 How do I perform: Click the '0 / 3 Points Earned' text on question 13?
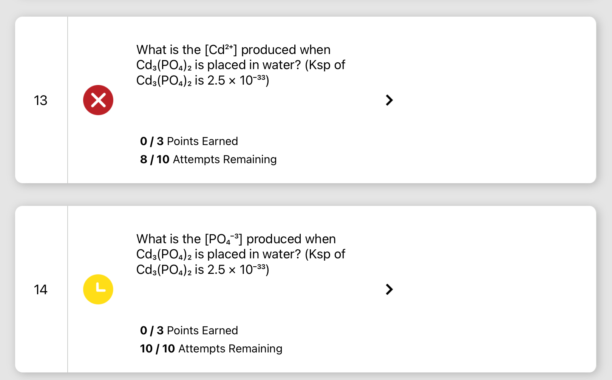(189, 141)
